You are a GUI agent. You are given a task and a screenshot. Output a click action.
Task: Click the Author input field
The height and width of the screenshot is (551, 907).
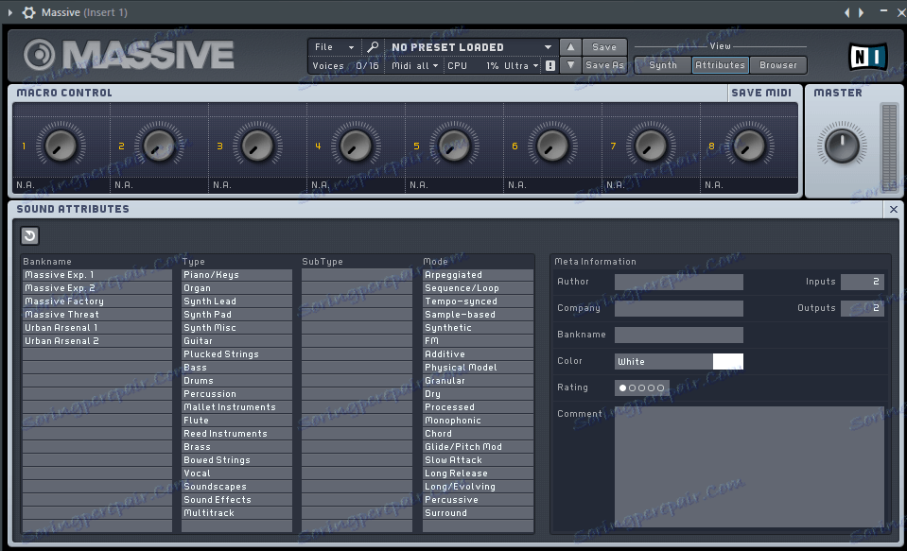click(678, 283)
